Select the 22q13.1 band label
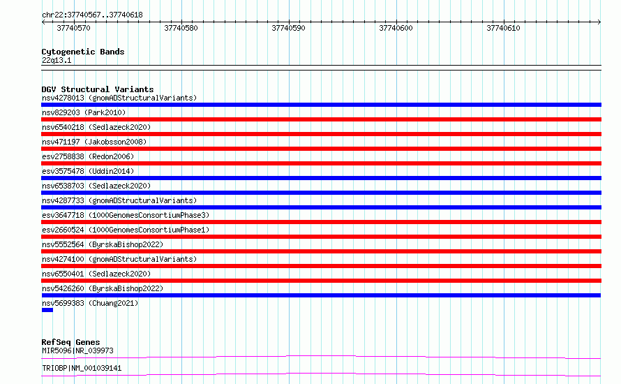Screen dimensions: 621x384 pos(57,60)
